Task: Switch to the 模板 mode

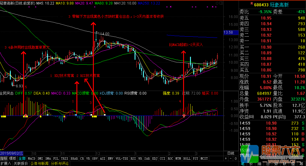Action: [x=13, y=158]
